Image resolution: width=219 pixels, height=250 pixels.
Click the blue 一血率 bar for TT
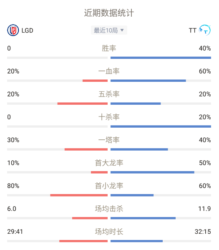pos(148,81)
